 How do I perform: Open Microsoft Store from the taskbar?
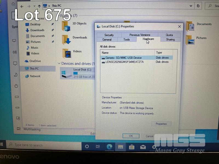131,147
